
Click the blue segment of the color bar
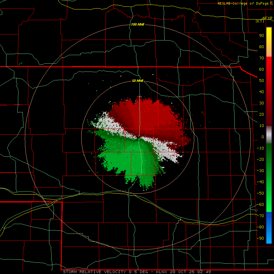click(269, 228)
